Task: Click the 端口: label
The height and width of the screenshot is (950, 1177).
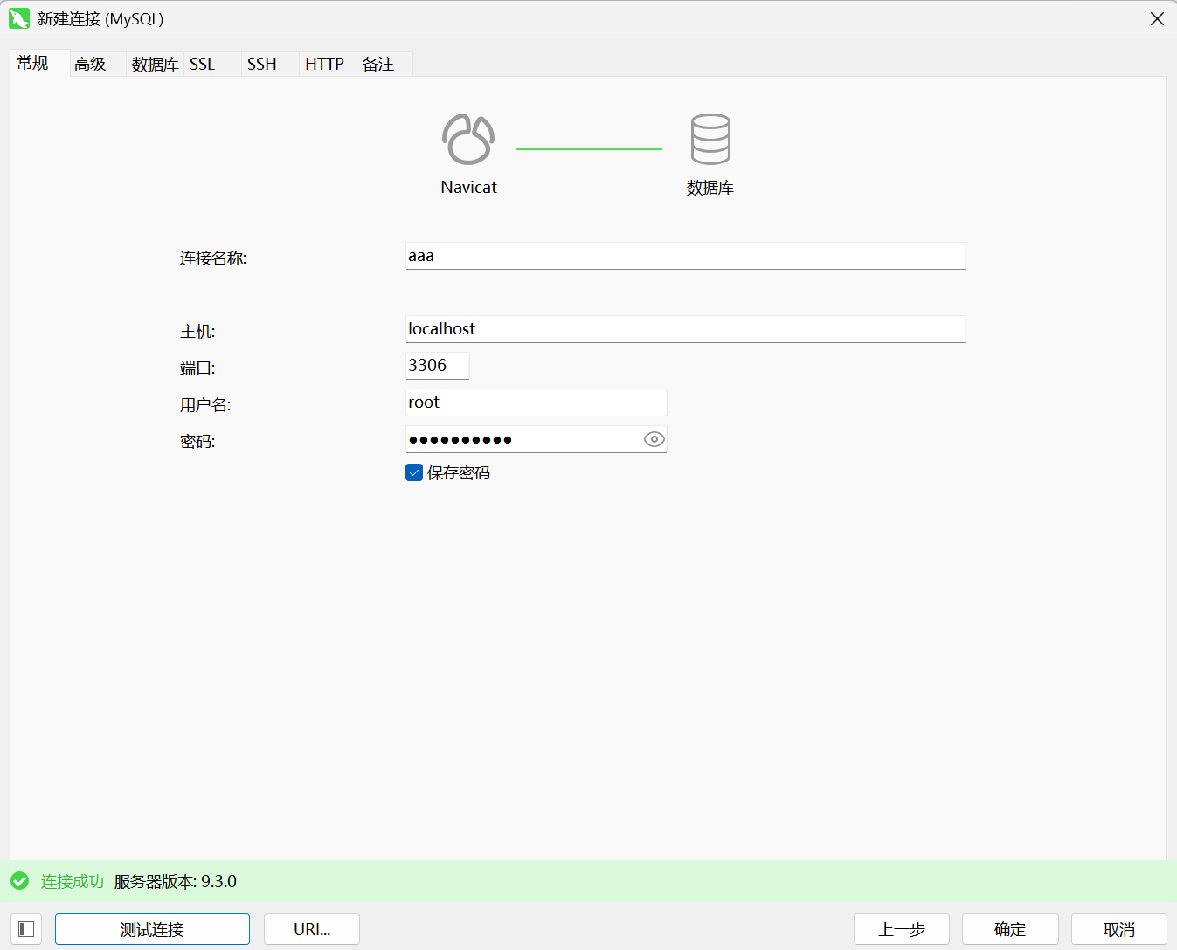Action: coord(197,368)
